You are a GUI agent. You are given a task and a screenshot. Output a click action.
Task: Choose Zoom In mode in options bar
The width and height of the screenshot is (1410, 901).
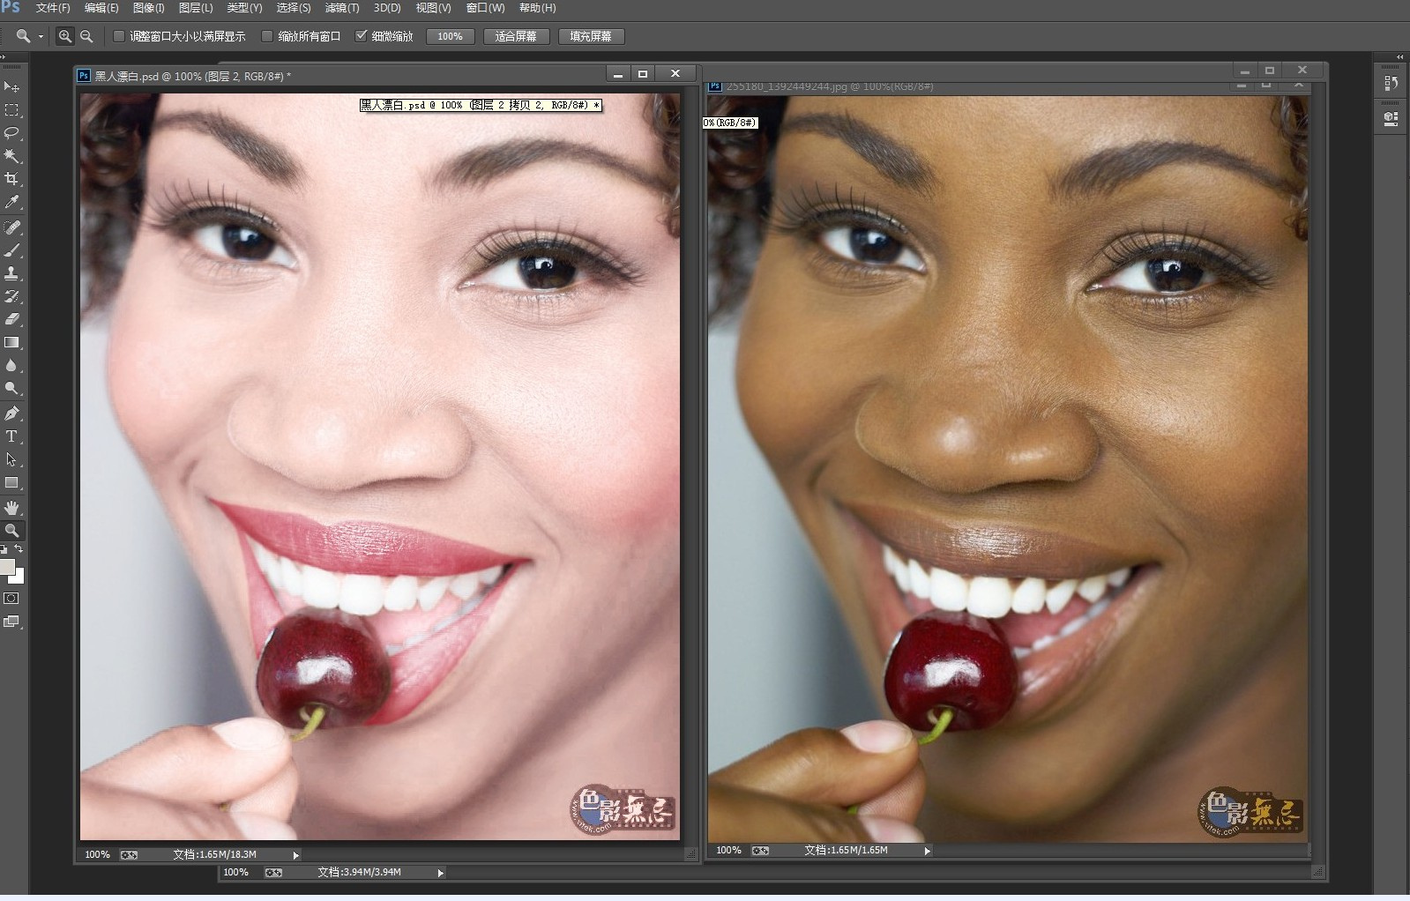[x=64, y=36]
